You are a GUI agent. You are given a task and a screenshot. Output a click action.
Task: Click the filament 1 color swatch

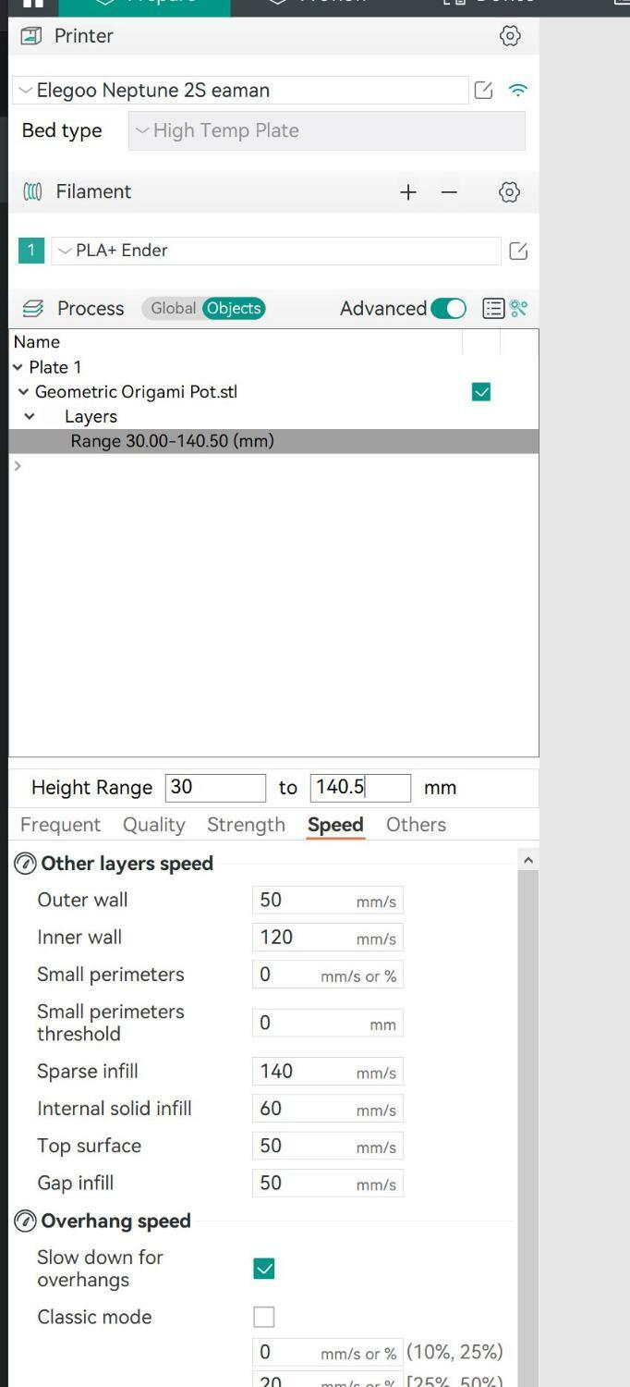click(30, 251)
